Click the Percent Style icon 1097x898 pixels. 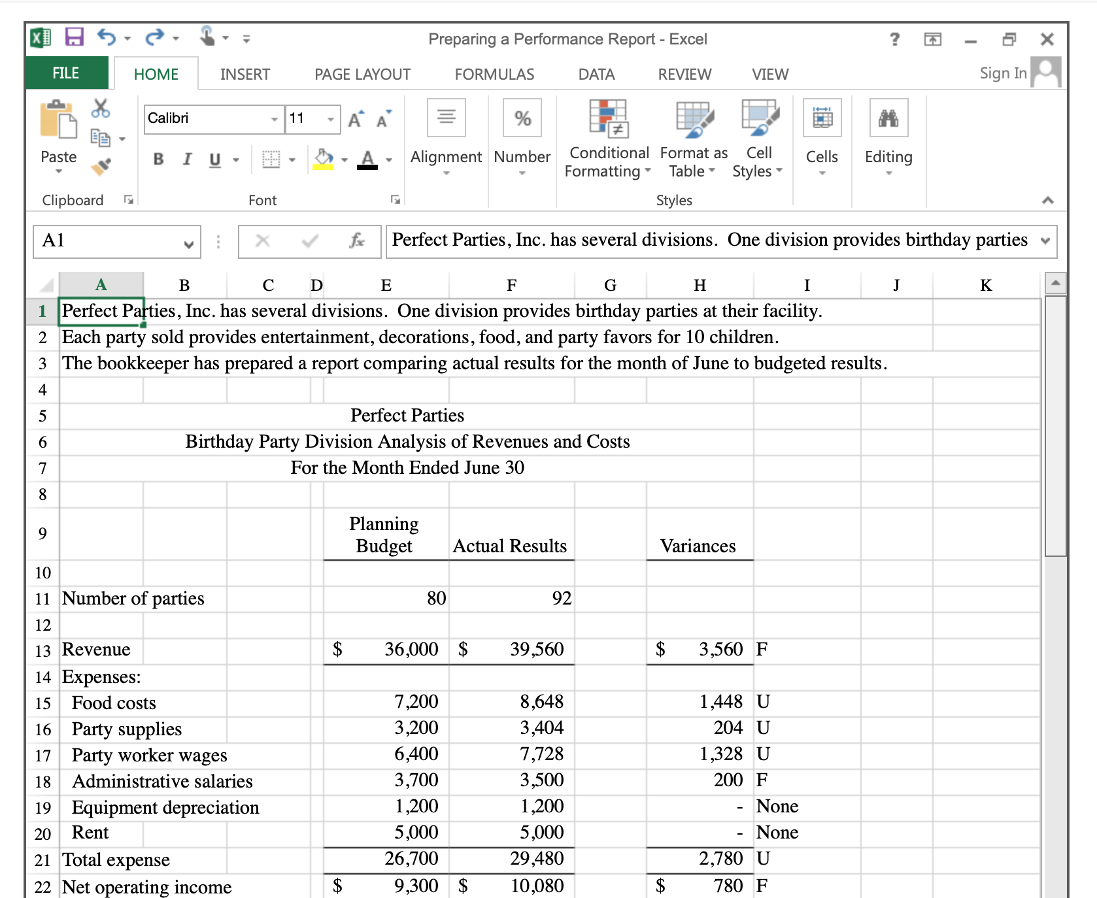click(x=521, y=118)
